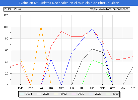138x100 pixels.
Task: Click the black 2023 peak at AGO
Action: click(x=92, y=49)
